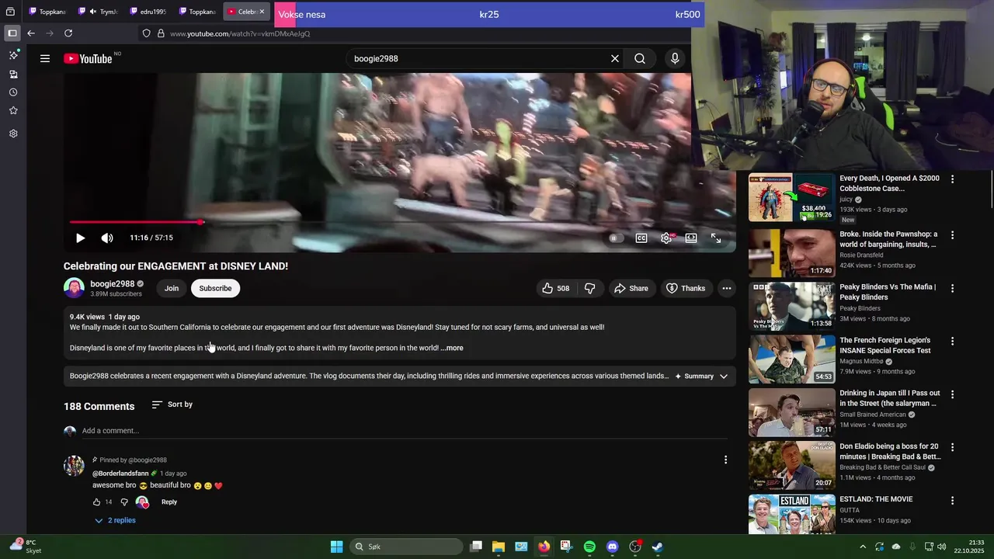Like the video with 508 likes
The height and width of the screenshot is (559, 994).
[x=556, y=288]
